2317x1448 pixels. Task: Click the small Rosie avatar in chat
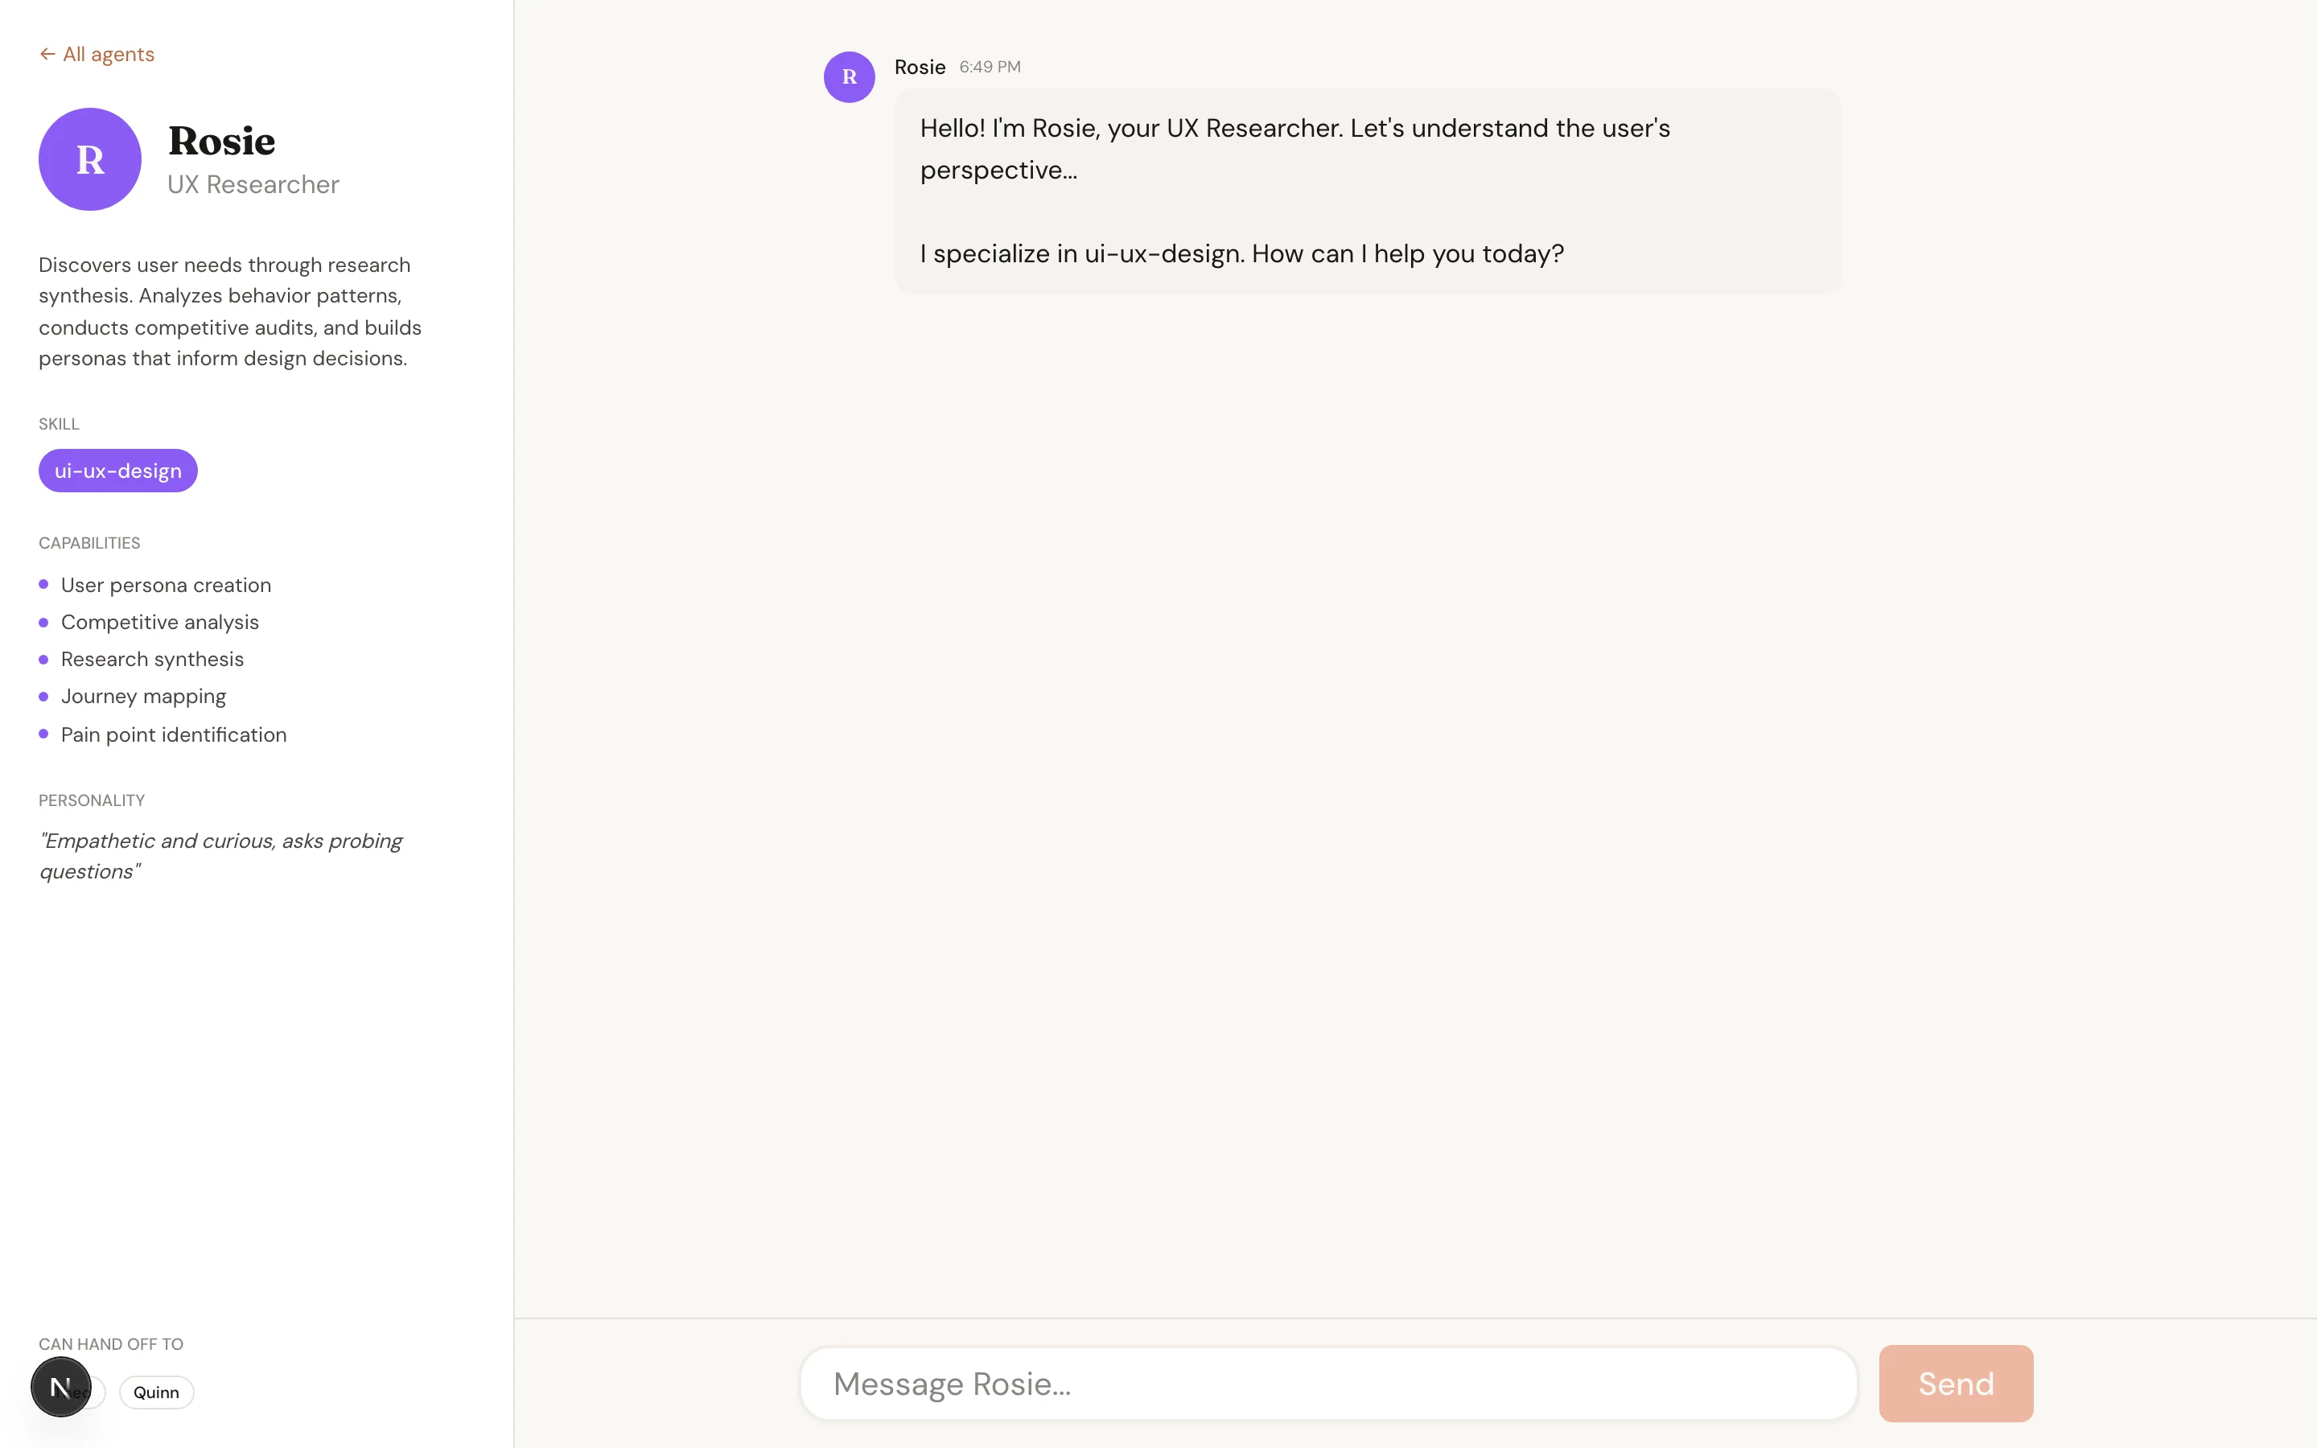tap(848, 77)
